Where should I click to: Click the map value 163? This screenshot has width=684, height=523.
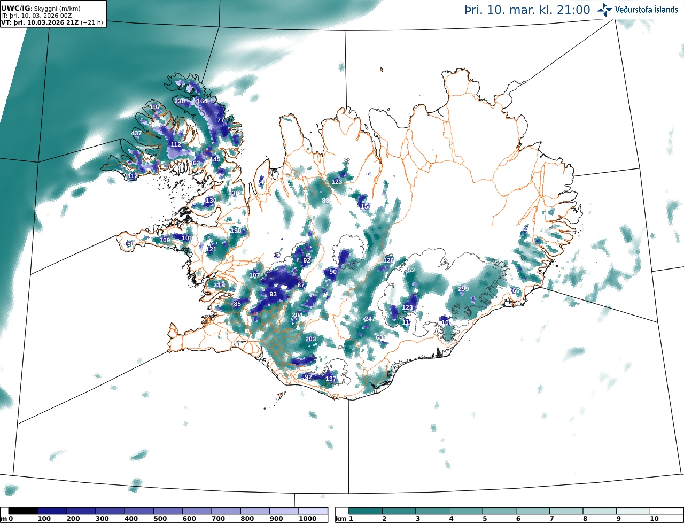pyautogui.click(x=195, y=163)
